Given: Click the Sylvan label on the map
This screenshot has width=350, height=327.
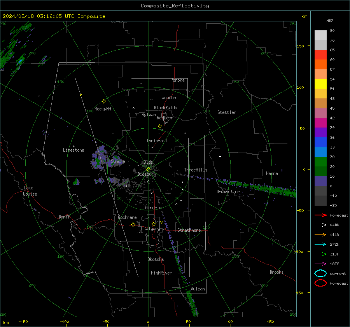Looking at the screenshot, I should point(149,115).
